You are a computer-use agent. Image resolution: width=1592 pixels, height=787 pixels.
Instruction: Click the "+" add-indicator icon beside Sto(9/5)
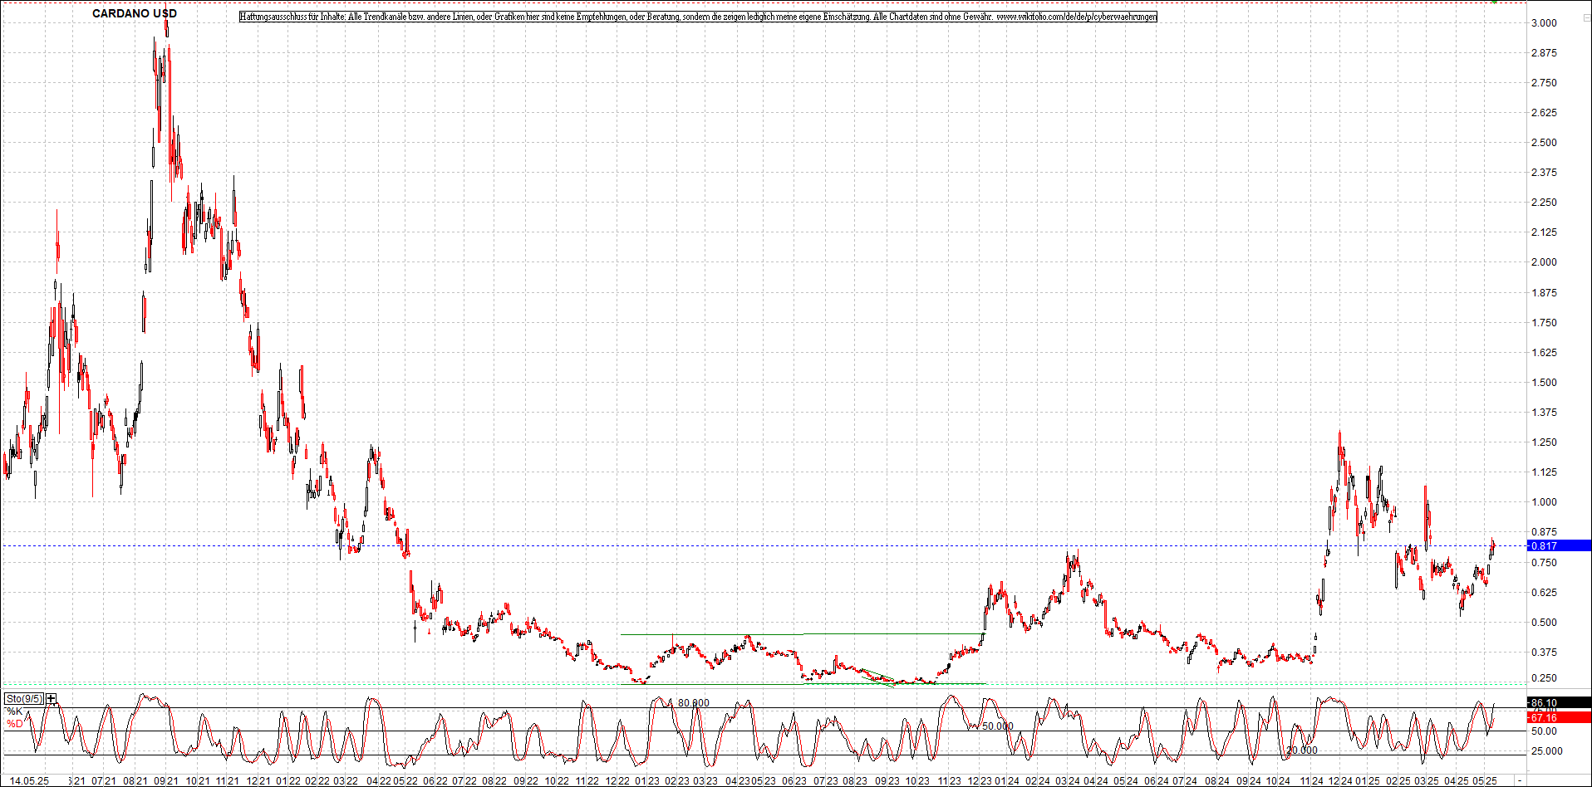click(50, 698)
